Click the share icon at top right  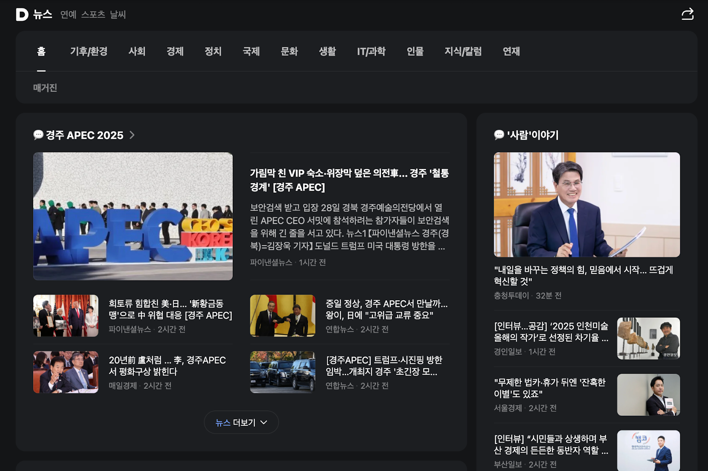click(687, 14)
